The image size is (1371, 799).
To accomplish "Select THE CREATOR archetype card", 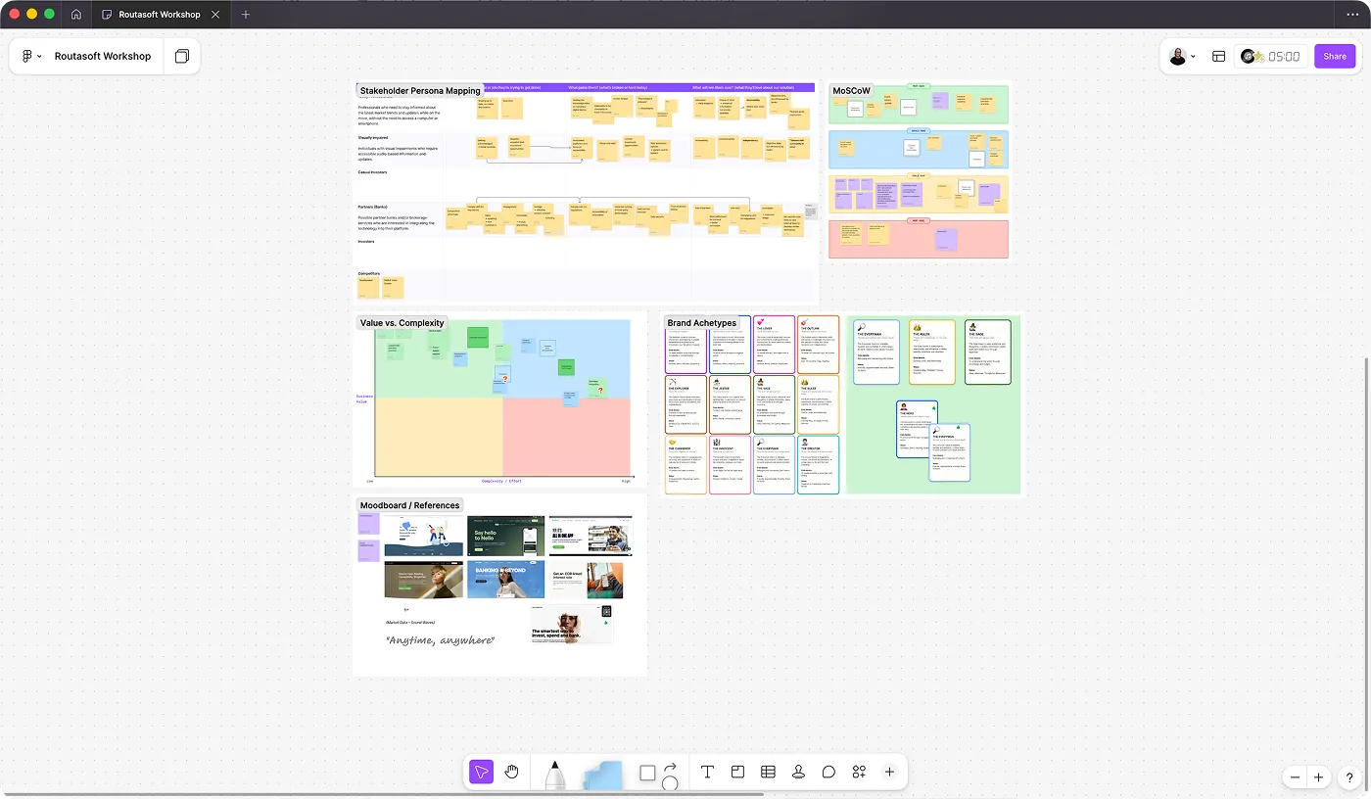I will (x=818, y=464).
